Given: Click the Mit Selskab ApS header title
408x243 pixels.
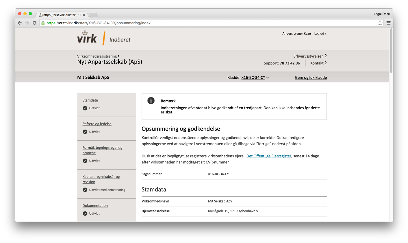Looking at the screenshot, I should [93, 78].
